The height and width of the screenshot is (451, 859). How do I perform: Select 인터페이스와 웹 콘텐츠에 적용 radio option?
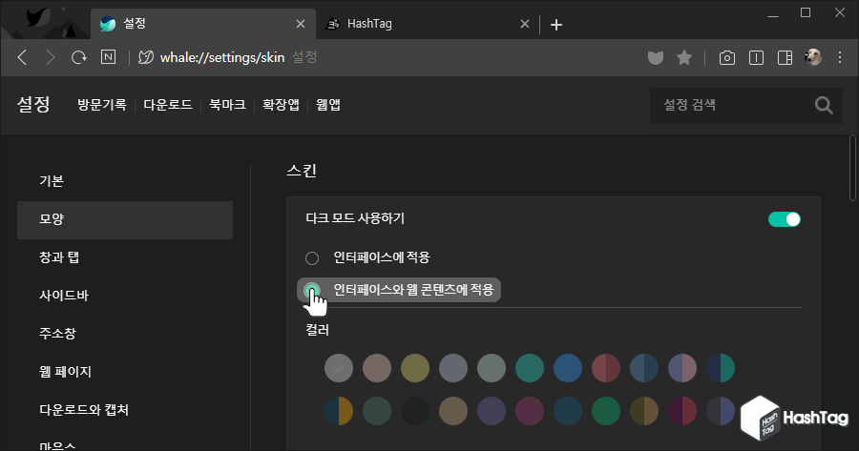pos(312,290)
